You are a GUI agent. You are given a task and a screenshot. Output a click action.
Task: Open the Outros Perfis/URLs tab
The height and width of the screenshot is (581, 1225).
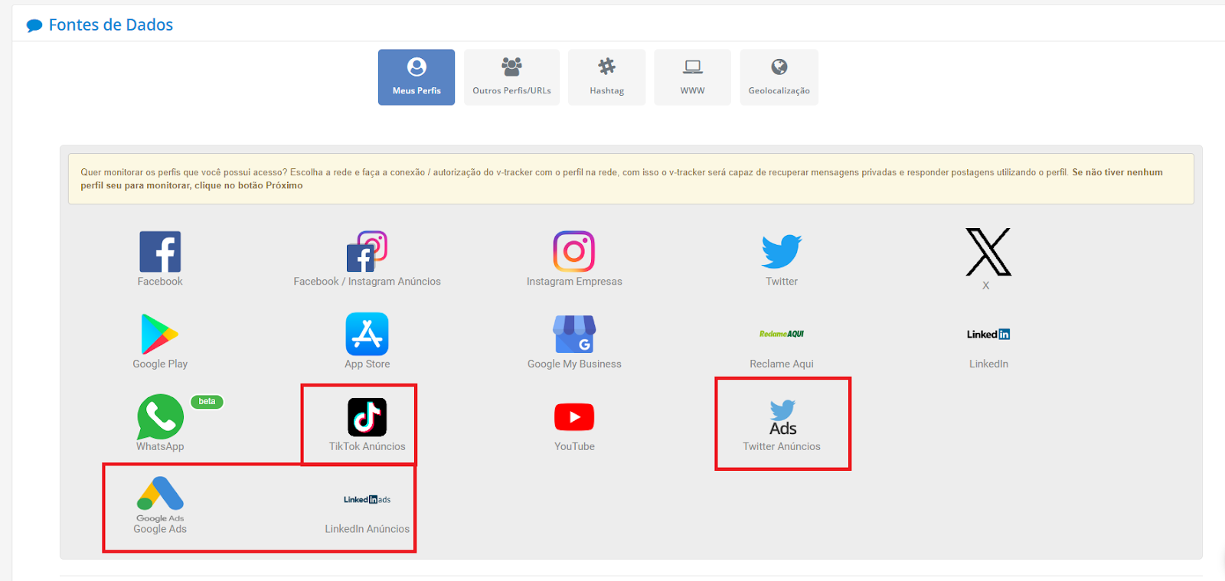click(x=511, y=77)
